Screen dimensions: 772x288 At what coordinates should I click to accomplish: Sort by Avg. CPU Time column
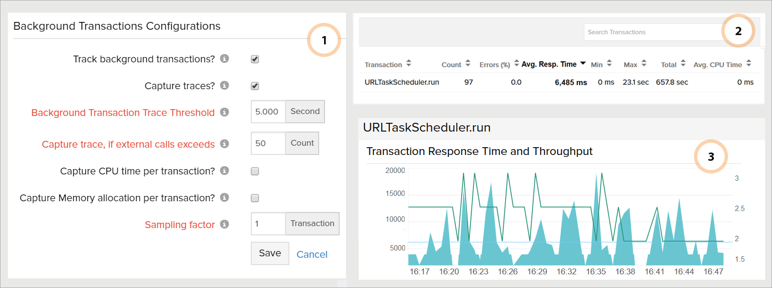click(749, 63)
